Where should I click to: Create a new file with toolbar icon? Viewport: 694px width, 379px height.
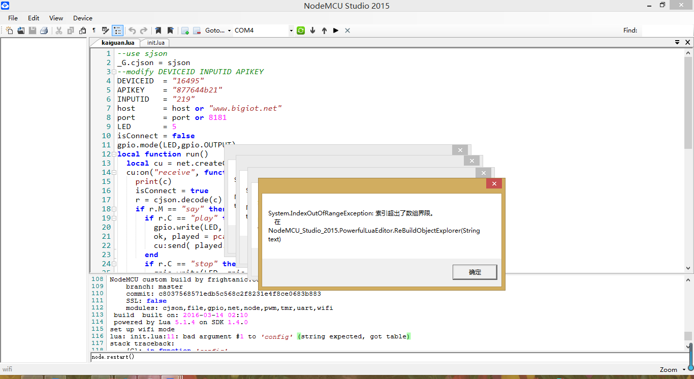(x=10, y=30)
